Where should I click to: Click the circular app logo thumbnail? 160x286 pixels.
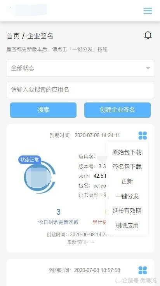pyautogui.click(x=40, y=177)
